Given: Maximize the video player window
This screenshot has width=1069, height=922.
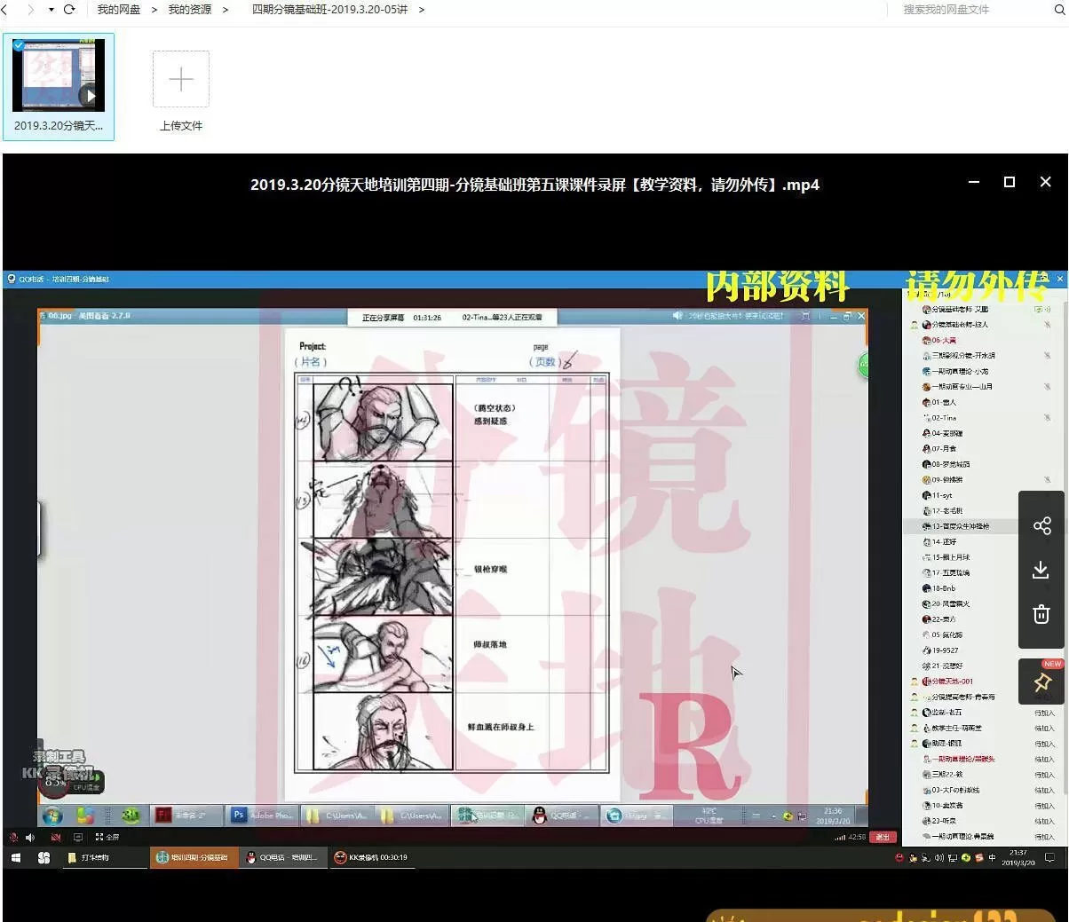Looking at the screenshot, I should (x=1009, y=182).
